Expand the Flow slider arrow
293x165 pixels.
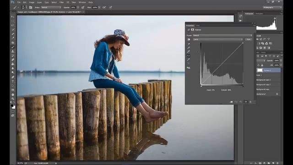99,7
